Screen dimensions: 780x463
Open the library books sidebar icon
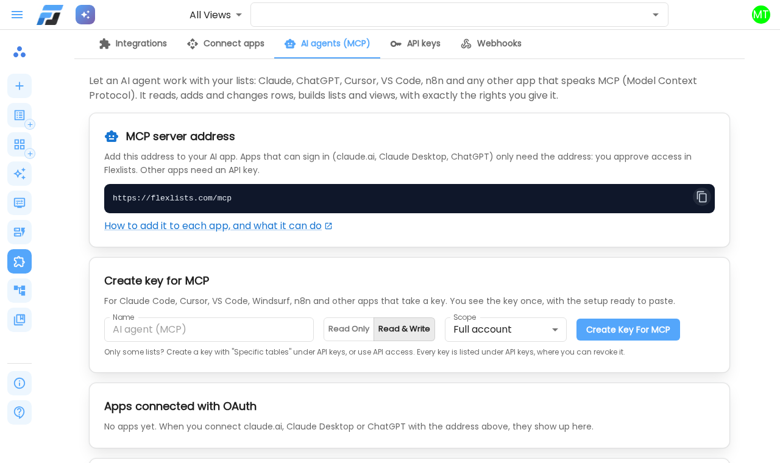click(19, 320)
